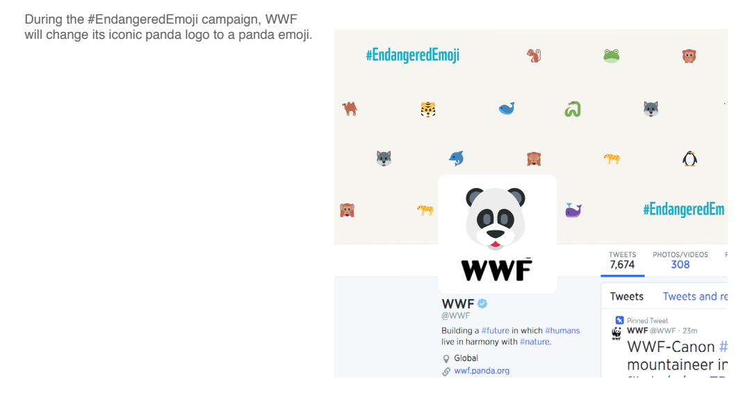743x415 pixels.
Task: Click the small WWF avatar in the pinned tweet
Action: click(x=616, y=334)
